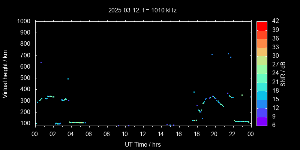
Task: Click the isolated data point near 490 km
Action: coord(68,79)
